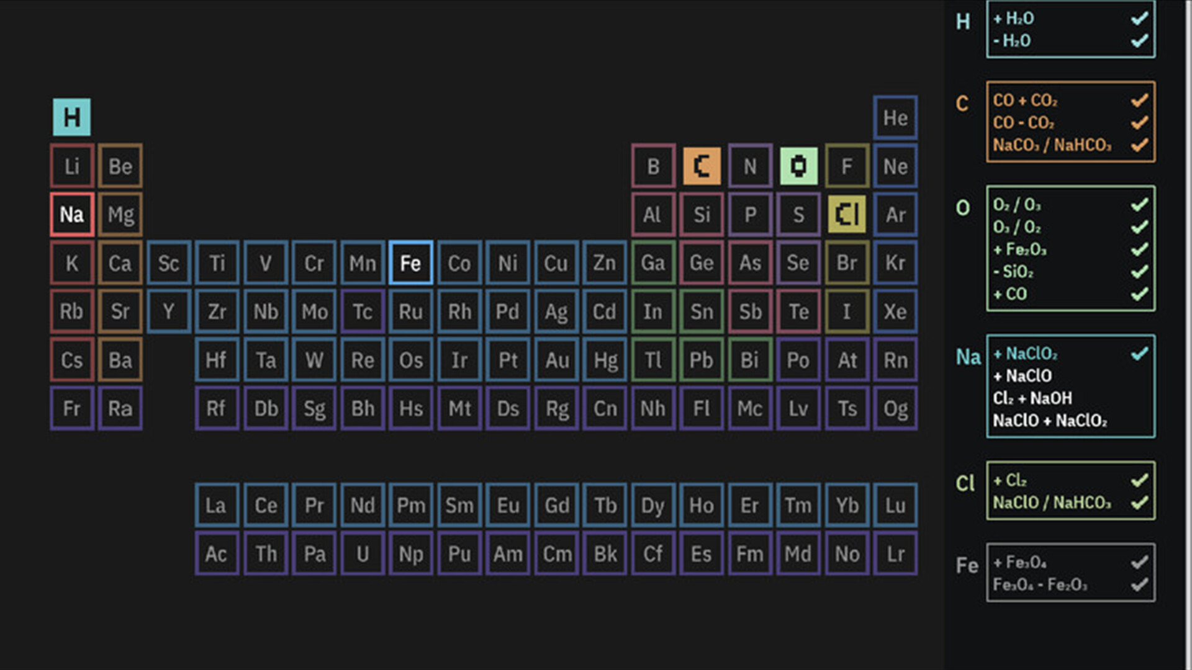This screenshot has height=670, width=1192.
Task: Click the red-highlighted Na element tile
Action: pyautogui.click(x=71, y=214)
